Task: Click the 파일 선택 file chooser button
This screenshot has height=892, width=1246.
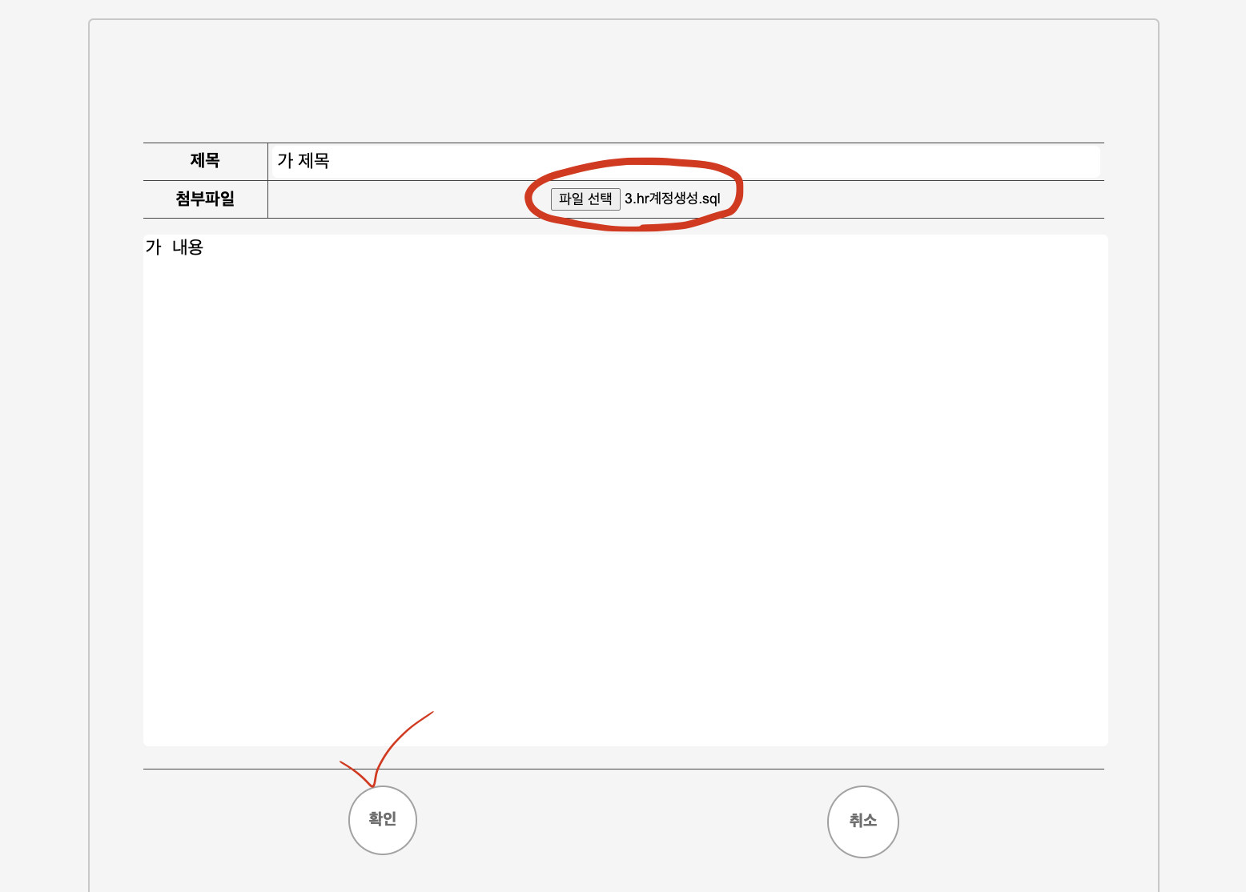Action: coord(585,199)
